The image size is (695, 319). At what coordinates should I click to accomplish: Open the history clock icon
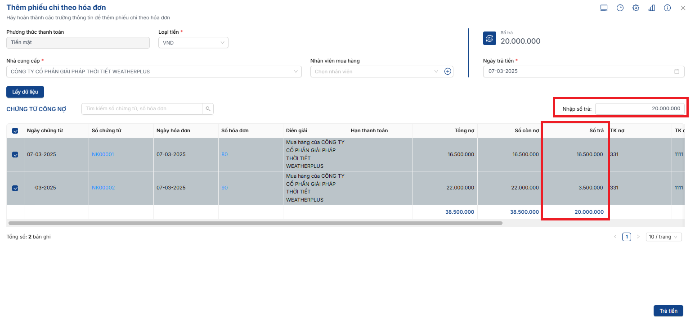coord(620,8)
